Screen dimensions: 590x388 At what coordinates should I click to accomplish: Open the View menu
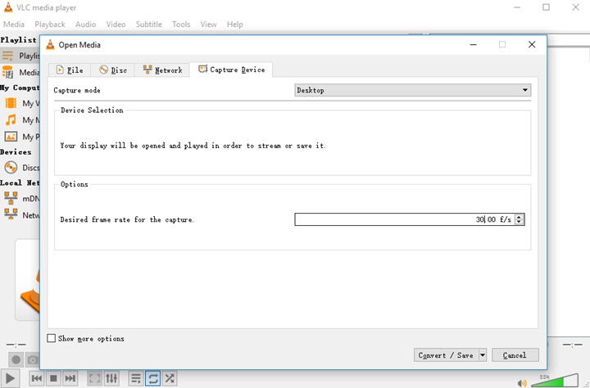click(208, 25)
